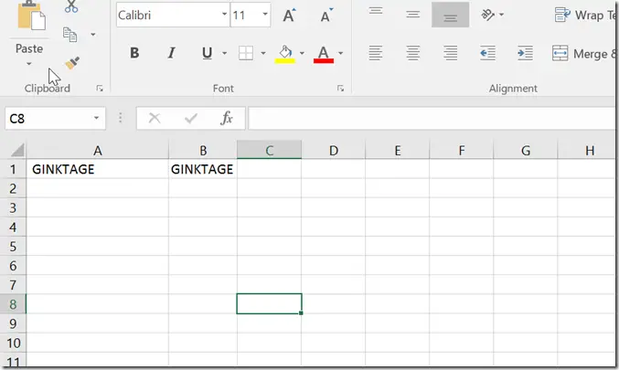Toggle Underline formatting
619x370 pixels.
[207, 53]
